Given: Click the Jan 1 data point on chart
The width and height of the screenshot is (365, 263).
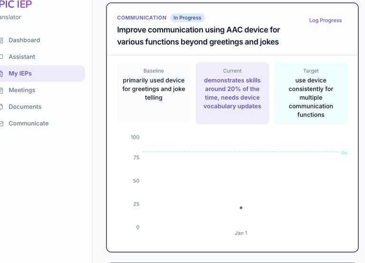Looking at the screenshot, I should 241,208.
